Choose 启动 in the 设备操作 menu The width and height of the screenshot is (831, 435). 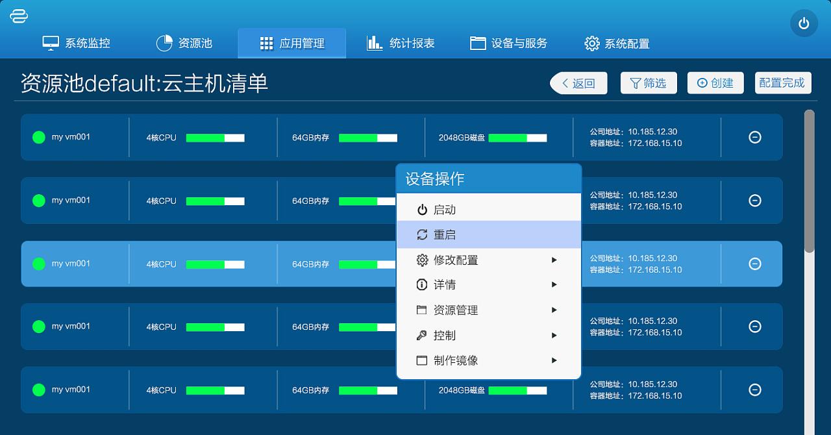coord(489,210)
